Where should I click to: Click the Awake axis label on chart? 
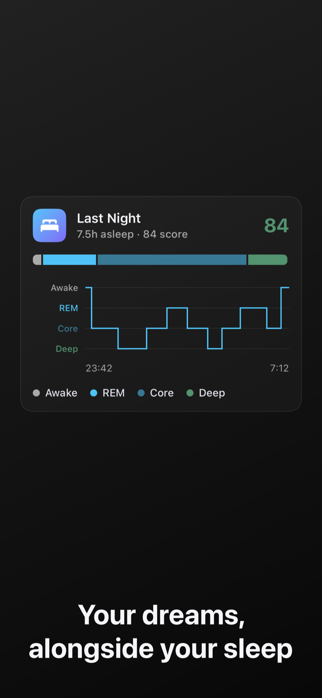[x=64, y=288]
